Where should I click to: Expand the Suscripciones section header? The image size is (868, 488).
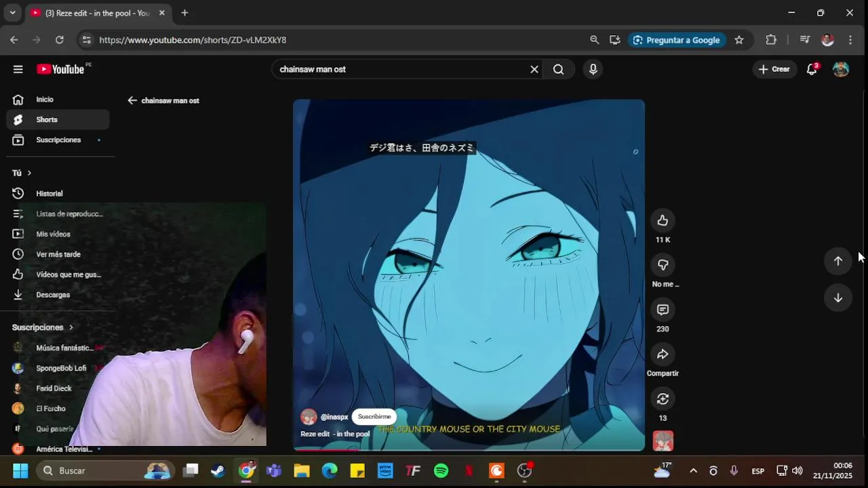pyautogui.click(x=42, y=327)
